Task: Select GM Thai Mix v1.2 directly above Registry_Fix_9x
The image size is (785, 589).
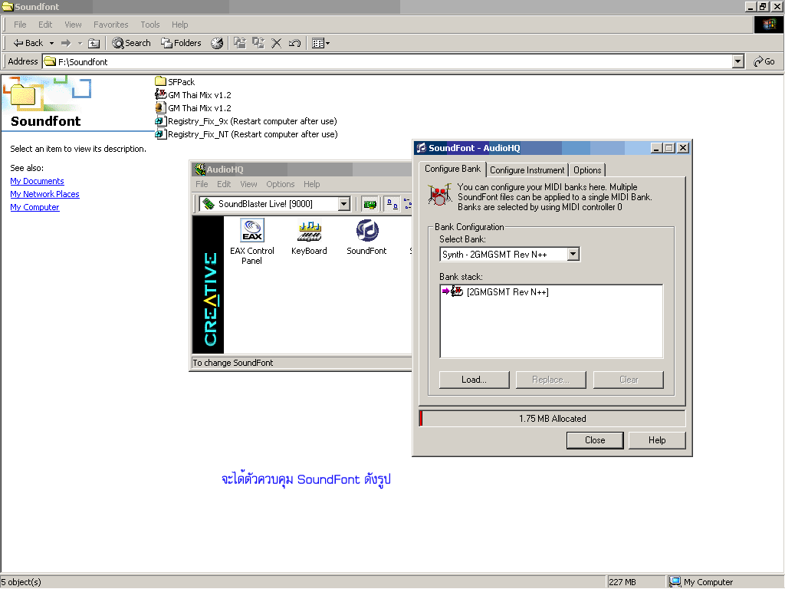Action: pyautogui.click(x=193, y=107)
